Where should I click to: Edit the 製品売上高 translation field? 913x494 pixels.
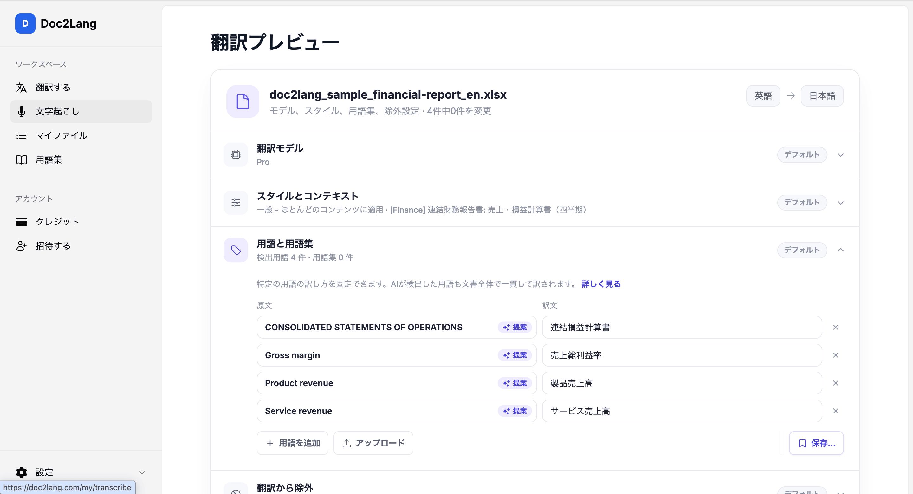682,383
